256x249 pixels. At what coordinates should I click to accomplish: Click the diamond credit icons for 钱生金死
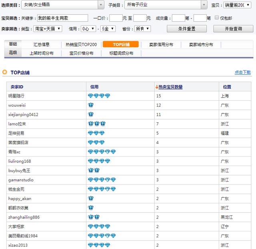point(102,189)
